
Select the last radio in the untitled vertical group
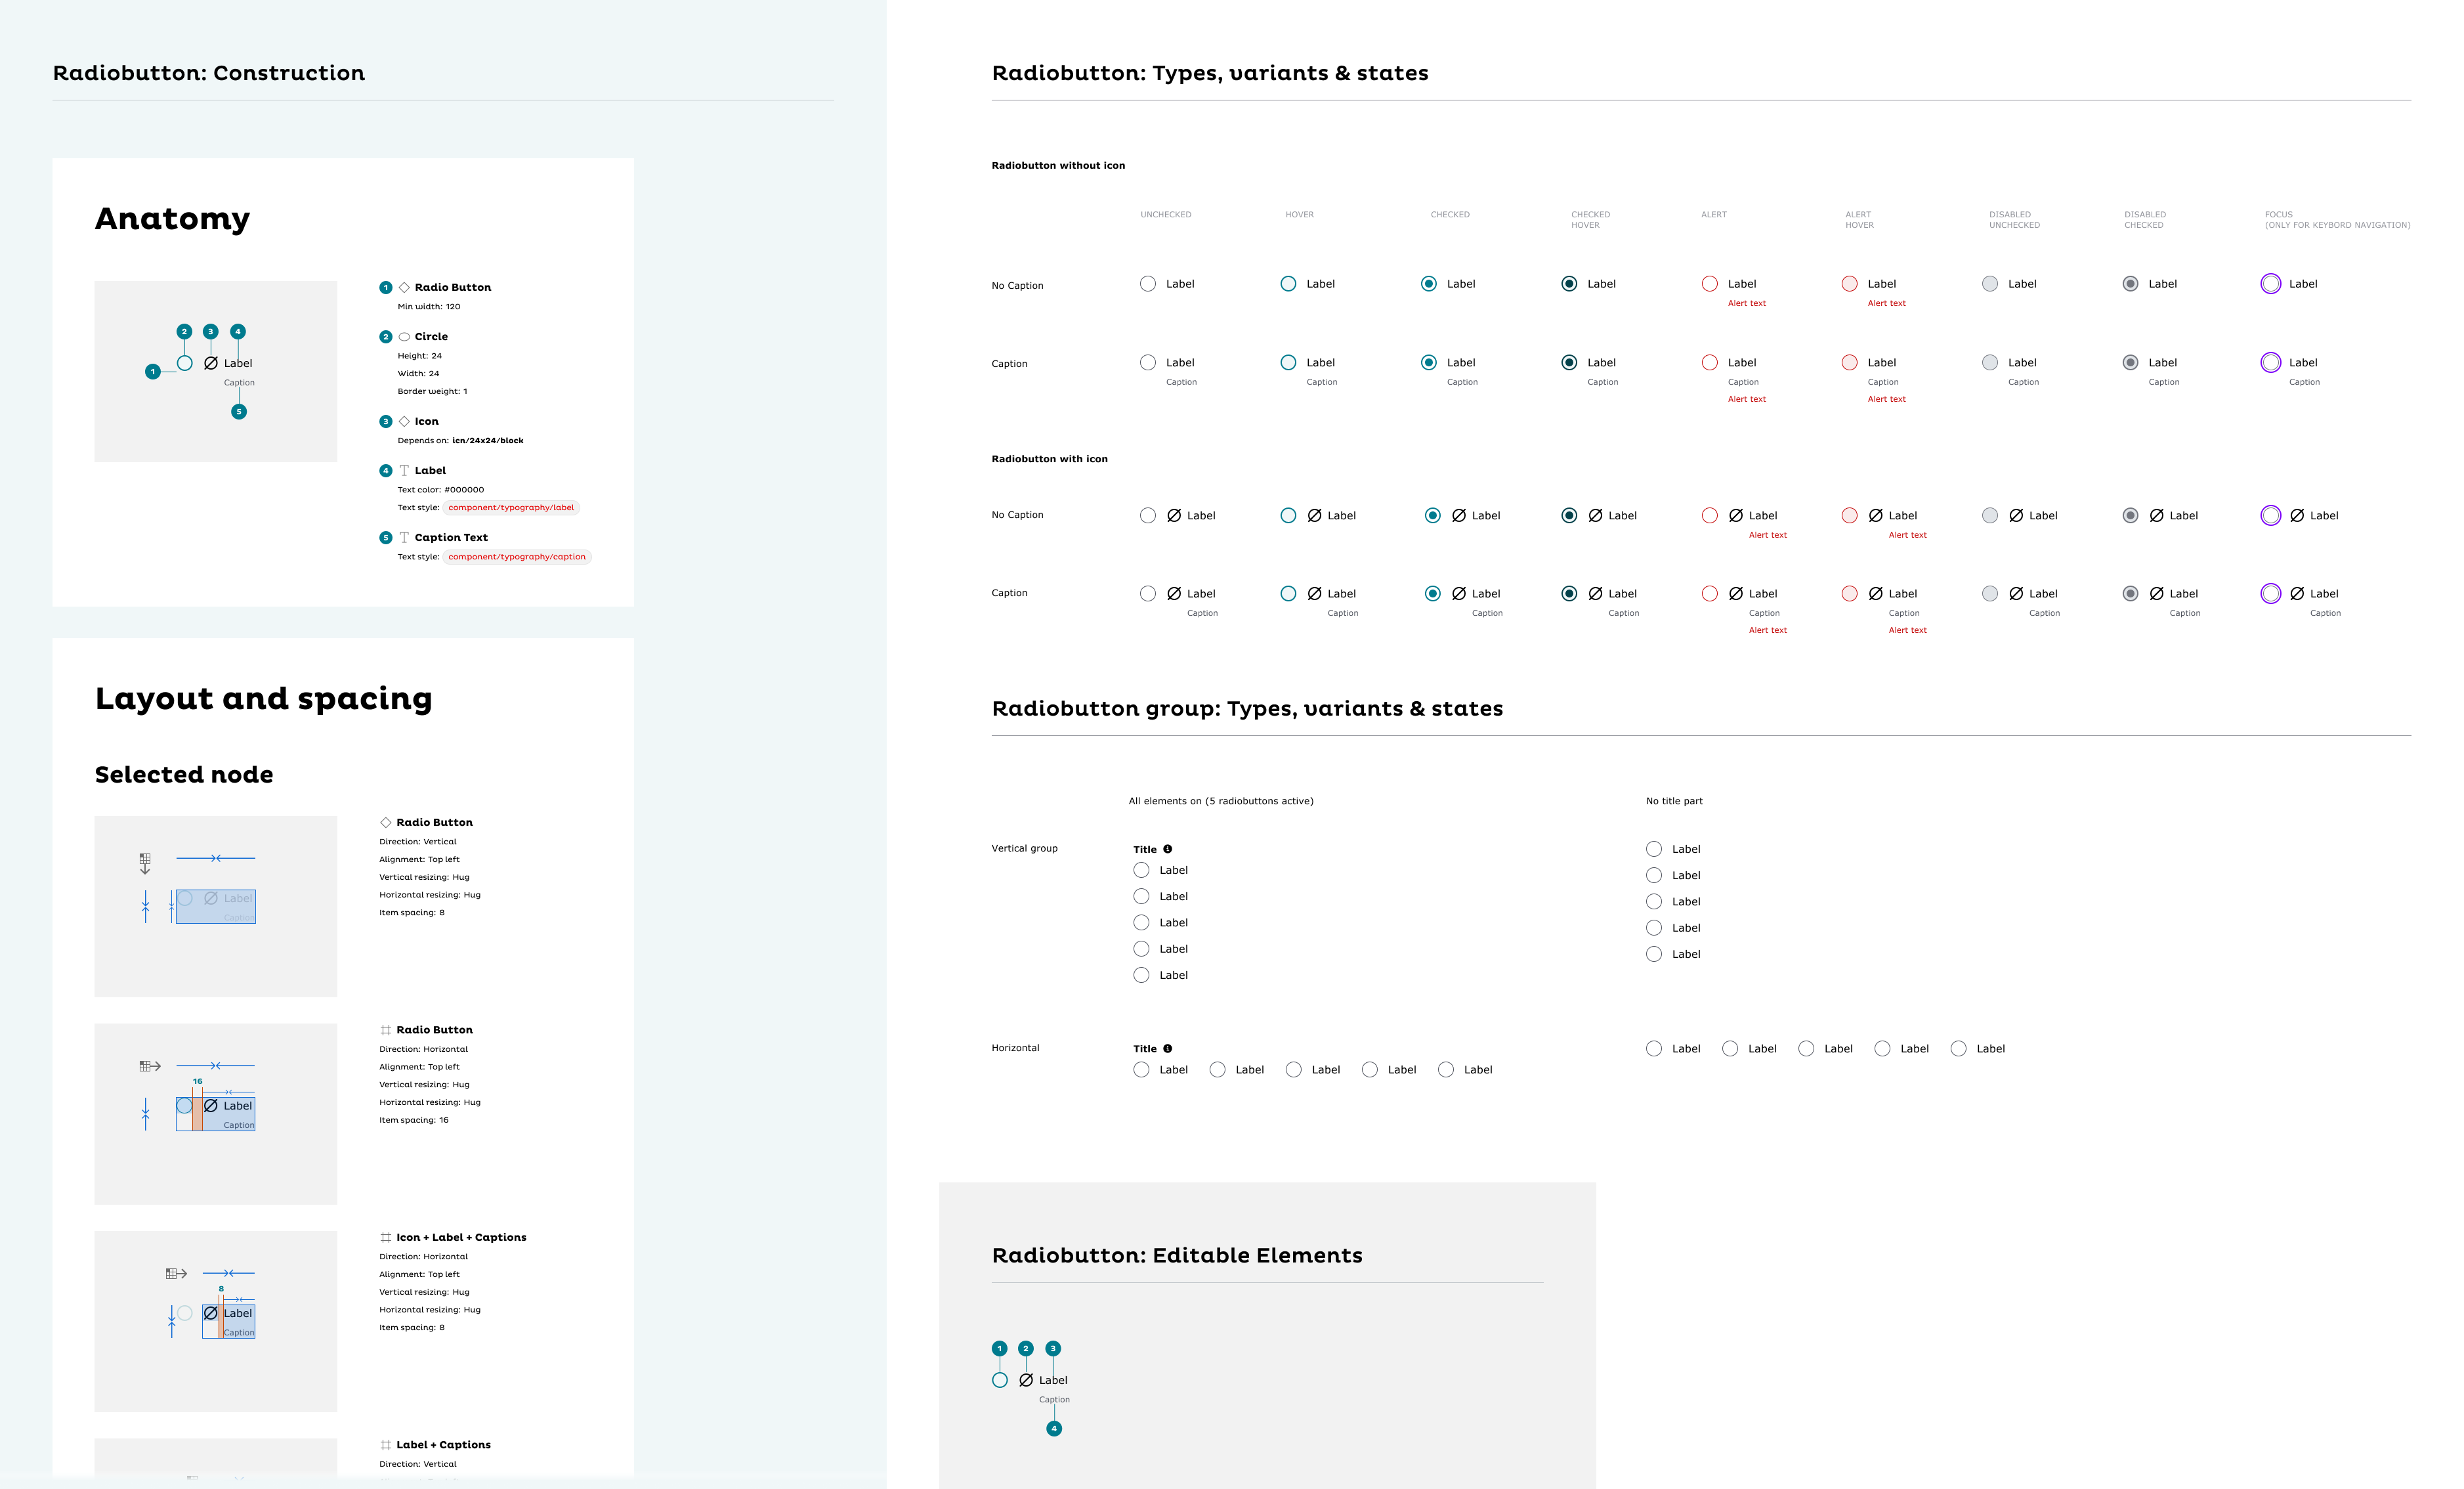(x=1654, y=955)
